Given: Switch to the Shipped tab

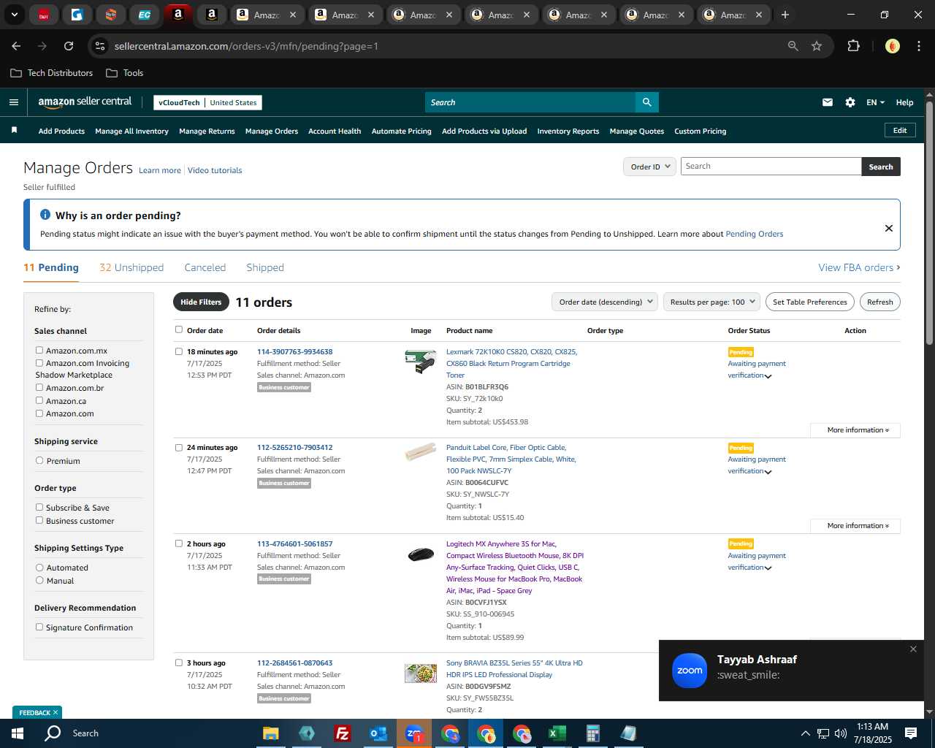Looking at the screenshot, I should click(x=265, y=267).
